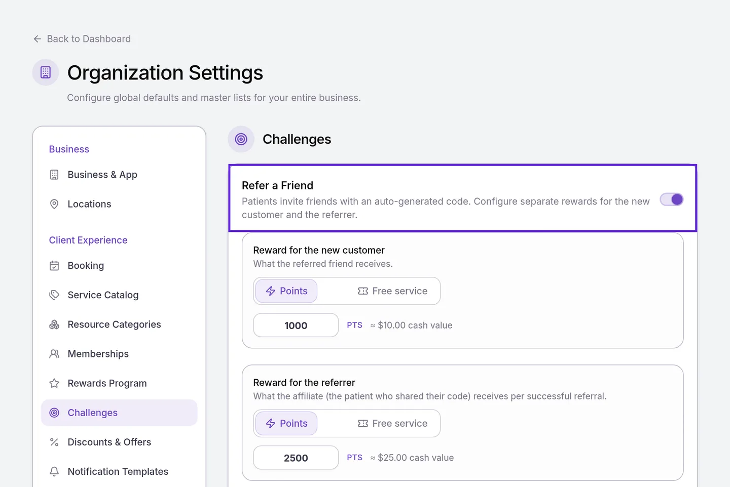This screenshot has width=730, height=487.
Task: Click 'What the referred friend receives.' text
Action: (x=323, y=264)
